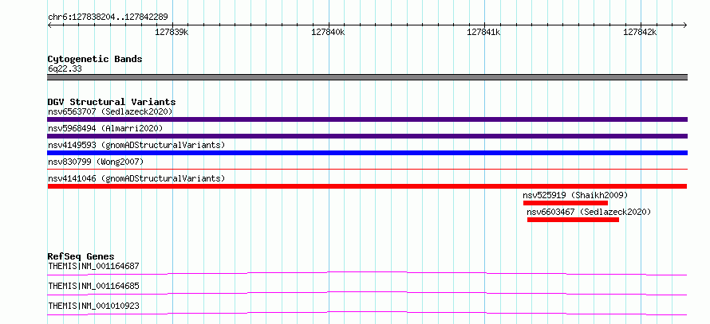The width and height of the screenshot is (710, 324).
Task: Click the chr6:127838204..127842289 coordinate label
Action: (108, 18)
